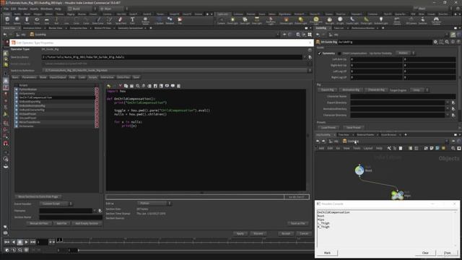Click the Add Empty Section button

point(87,223)
